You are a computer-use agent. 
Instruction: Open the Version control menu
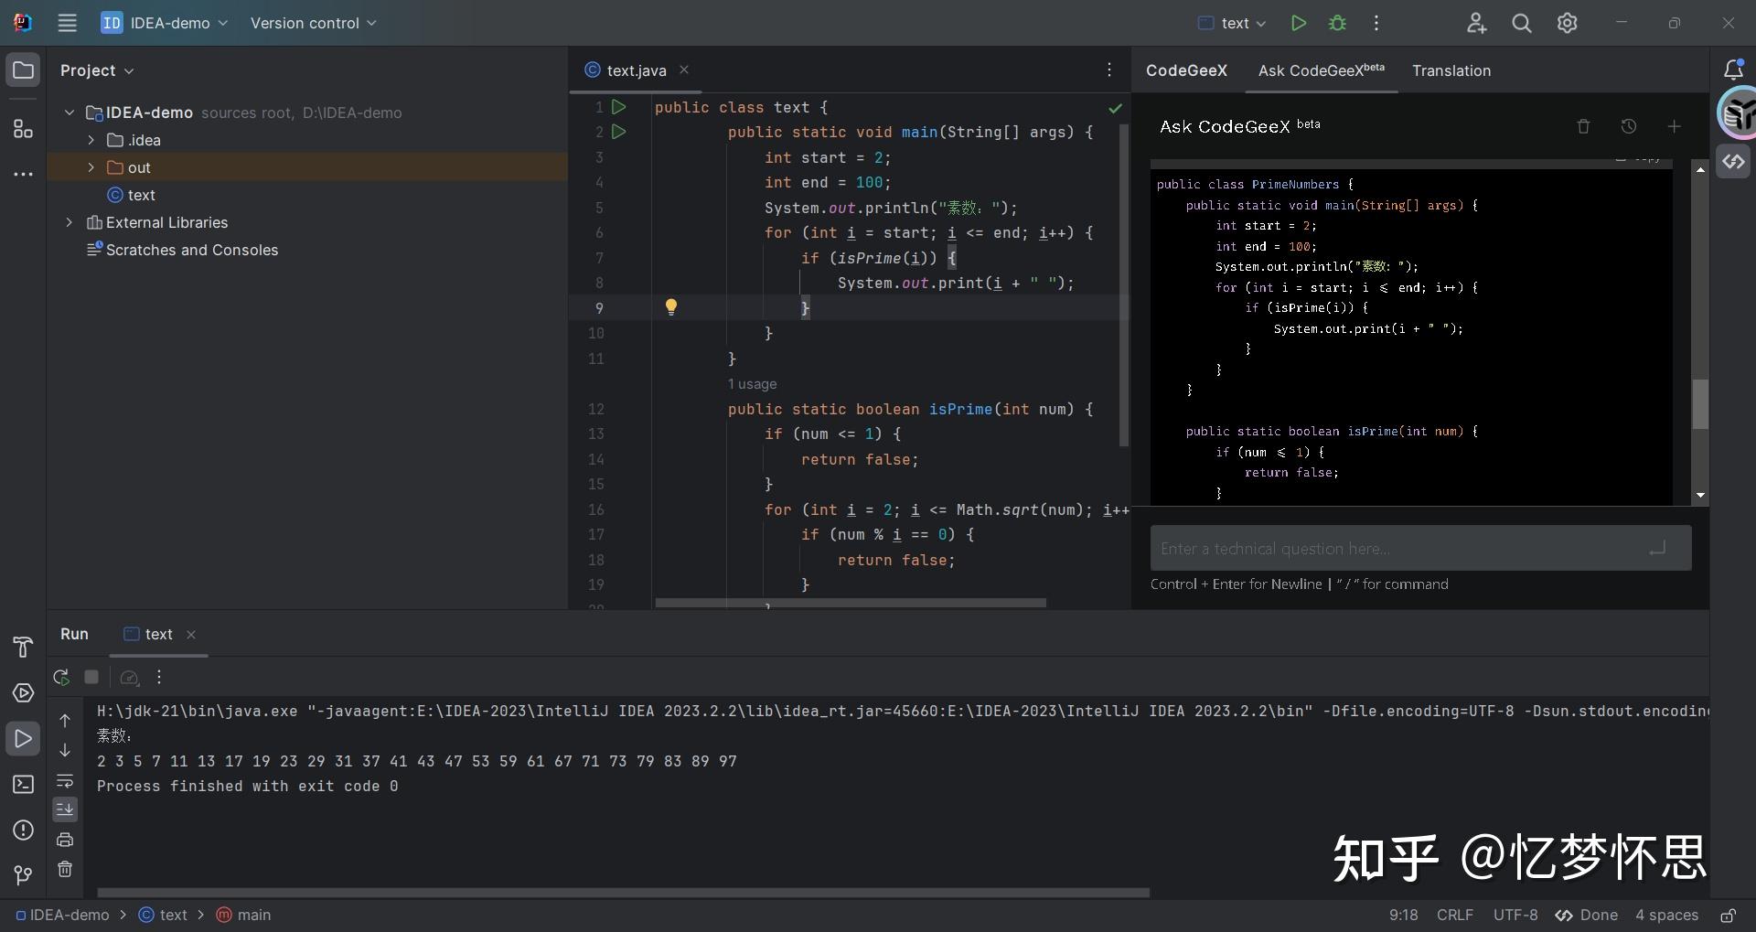[313, 24]
